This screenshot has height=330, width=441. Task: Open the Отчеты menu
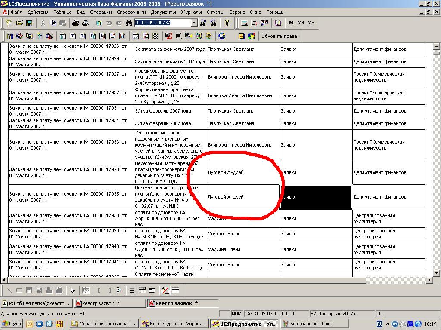(x=215, y=12)
